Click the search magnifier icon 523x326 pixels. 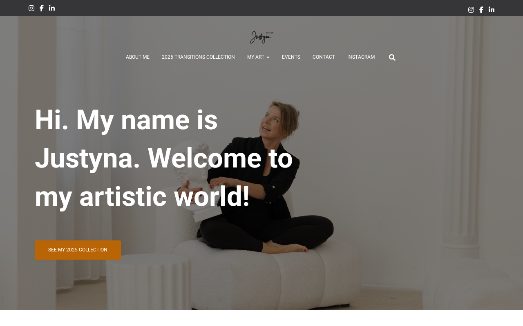(x=392, y=57)
